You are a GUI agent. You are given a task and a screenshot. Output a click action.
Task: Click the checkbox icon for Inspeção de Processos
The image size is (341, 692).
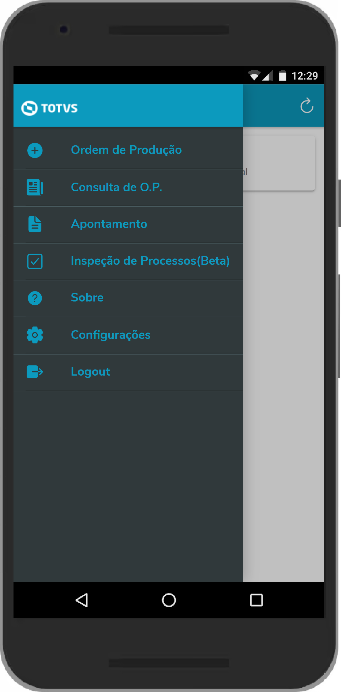35,261
